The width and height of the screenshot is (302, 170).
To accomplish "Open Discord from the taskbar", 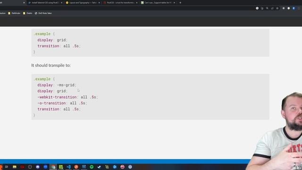I will (38, 167).
